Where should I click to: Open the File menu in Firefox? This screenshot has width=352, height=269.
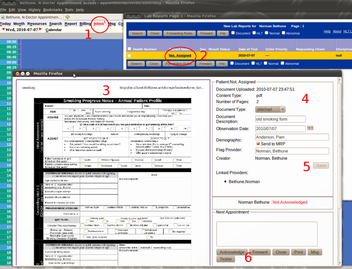coord(3,10)
